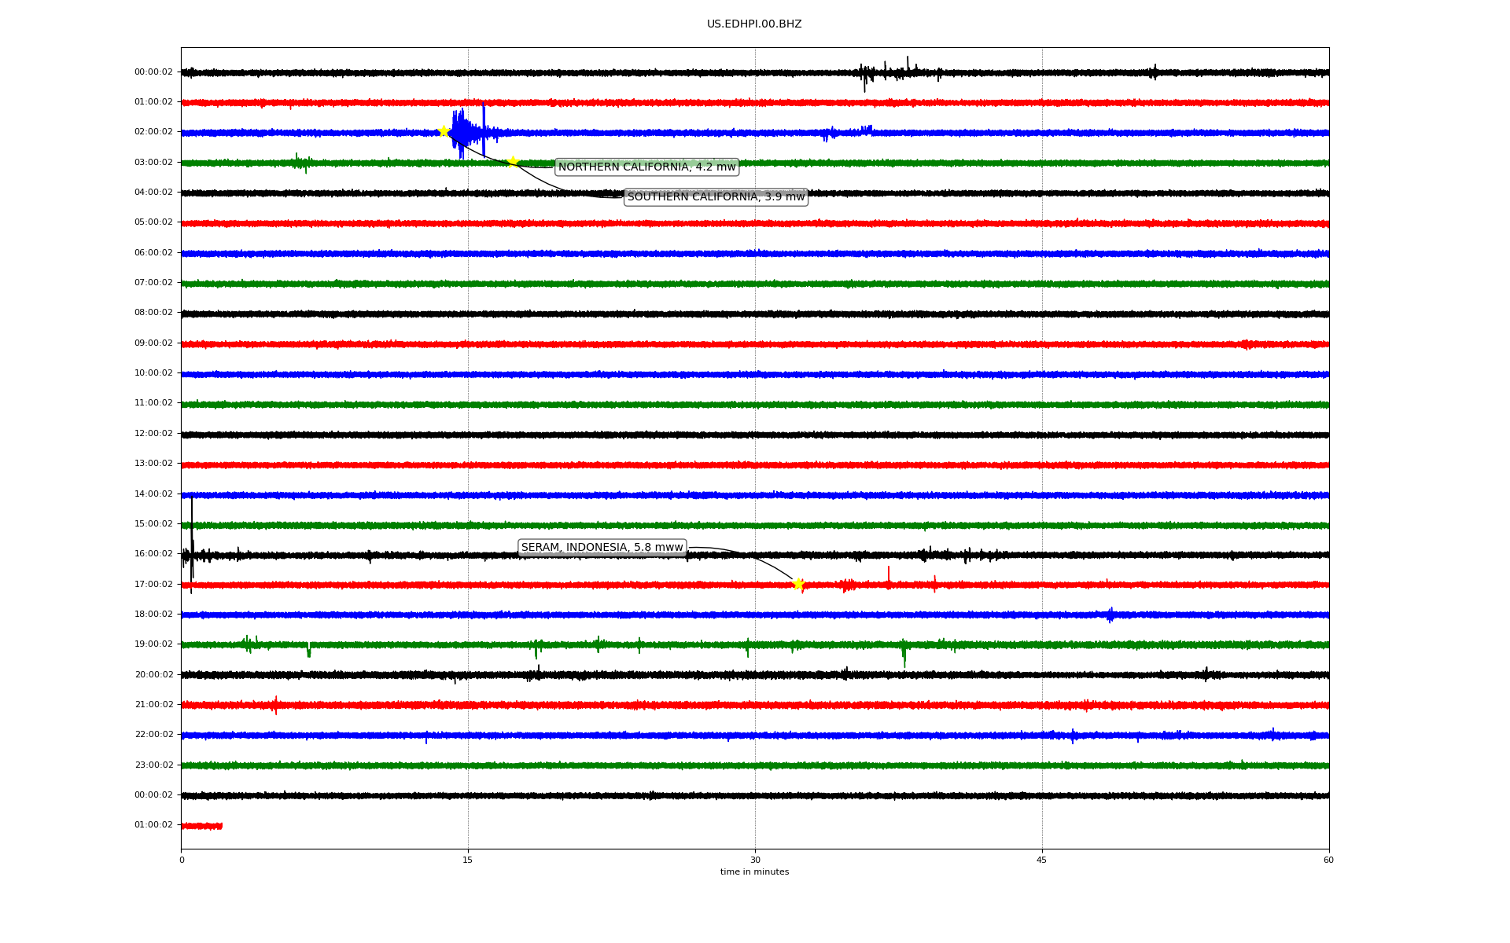Click the 02:00:02 time label

coord(153,131)
